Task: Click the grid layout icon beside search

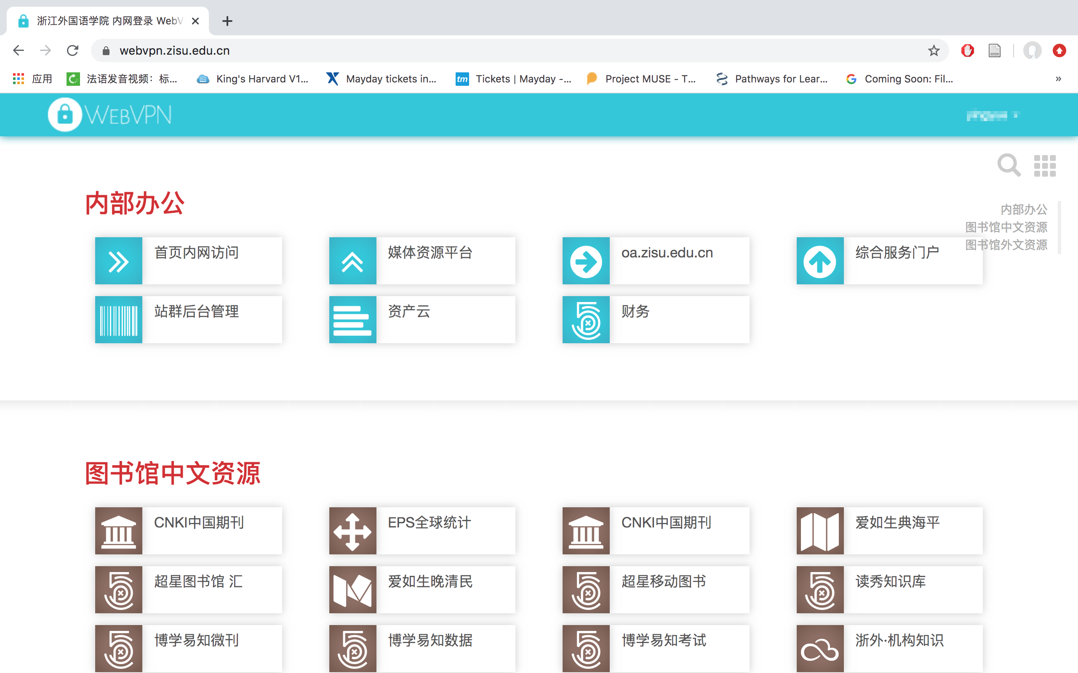Action: click(x=1045, y=165)
